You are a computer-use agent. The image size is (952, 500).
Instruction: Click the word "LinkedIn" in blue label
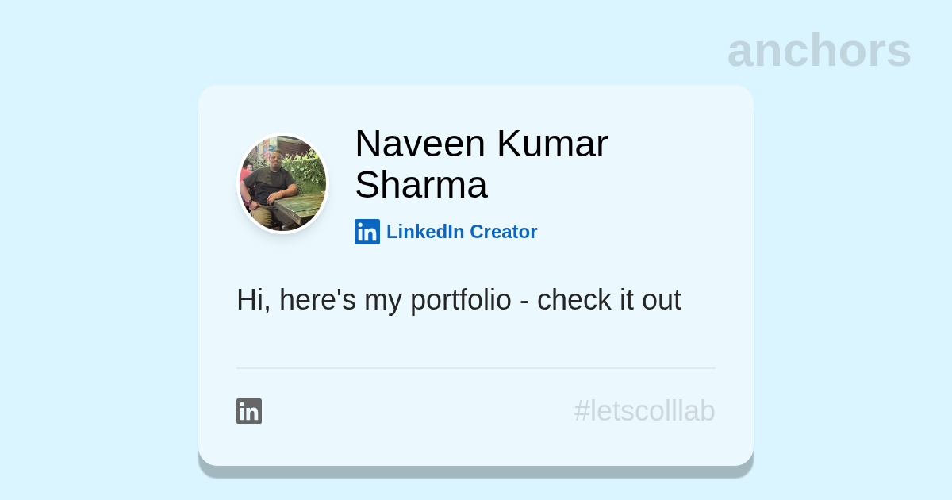click(x=424, y=232)
